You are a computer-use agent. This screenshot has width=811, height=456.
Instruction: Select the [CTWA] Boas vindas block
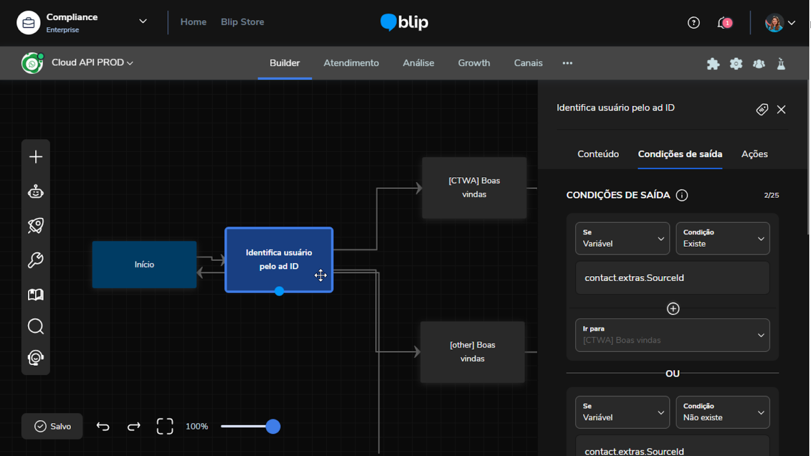click(474, 187)
